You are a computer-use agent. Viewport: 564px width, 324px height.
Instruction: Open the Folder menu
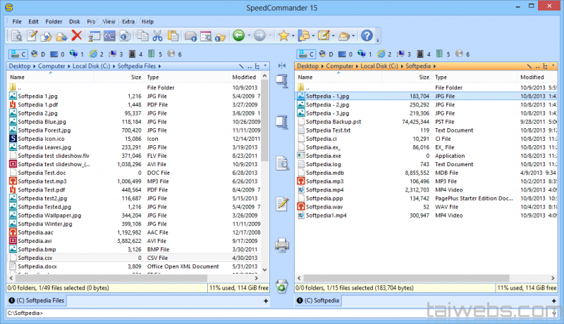click(54, 22)
